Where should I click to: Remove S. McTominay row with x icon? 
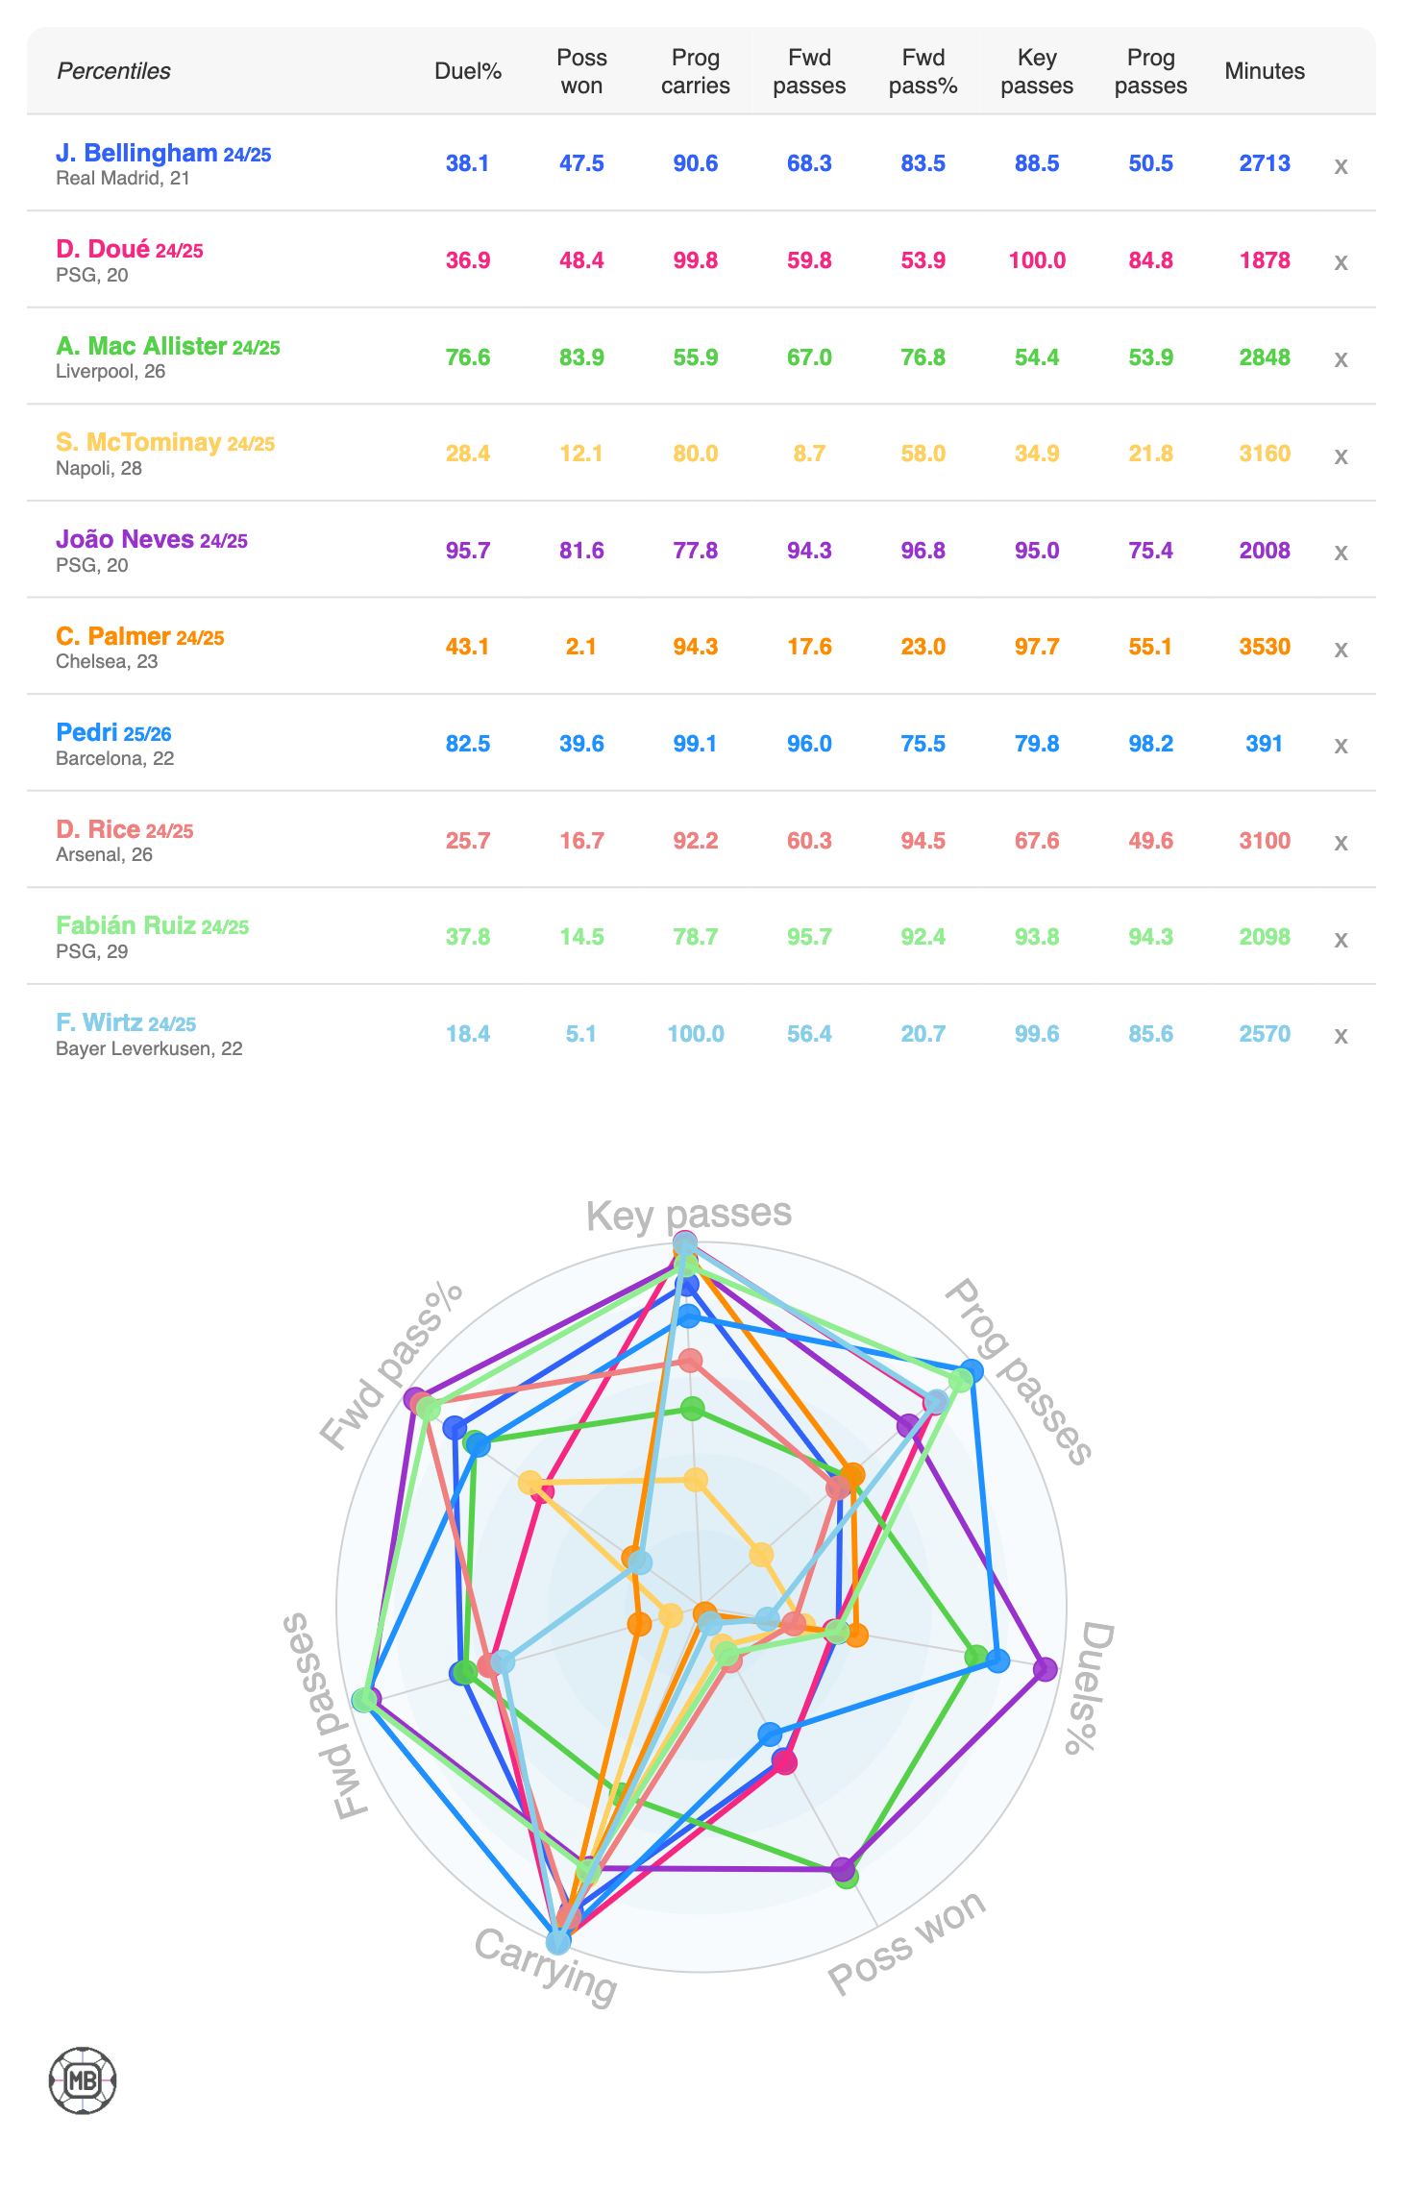click(x=1341, y=456)
